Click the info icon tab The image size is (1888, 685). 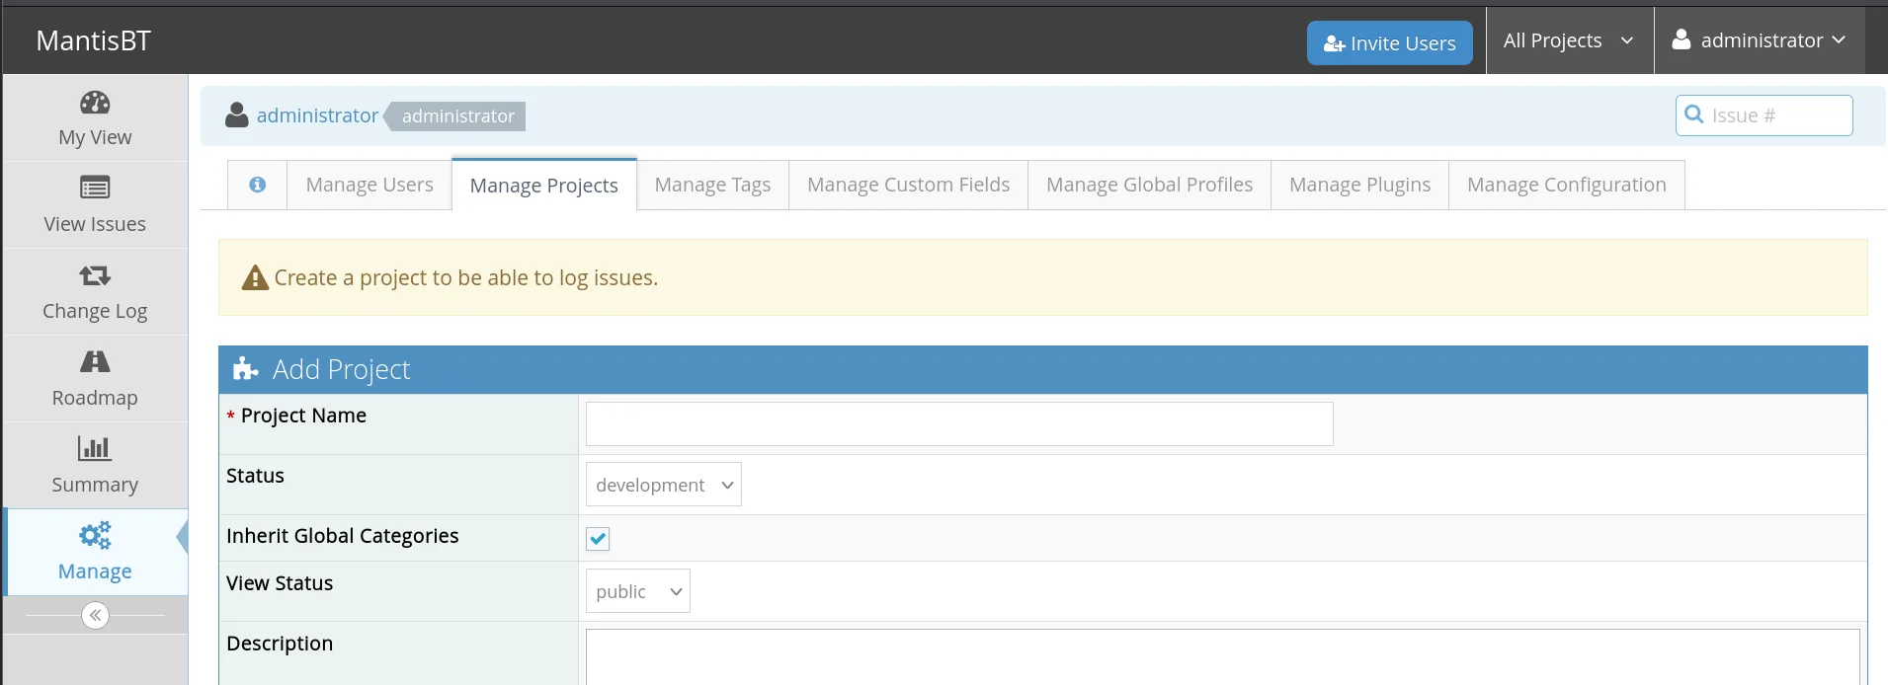coord(257,185)
